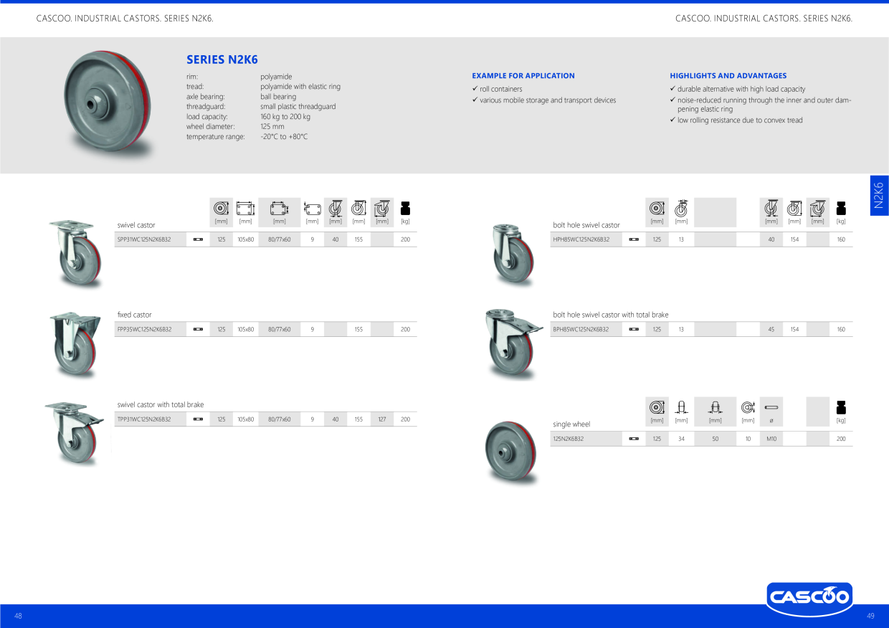Image resolution: width=889 pixels, height=628 pixels.
Task: Click the bearing symbol in the TPP31WC125N2K6B32 row
Action: [x=198, y=419]
